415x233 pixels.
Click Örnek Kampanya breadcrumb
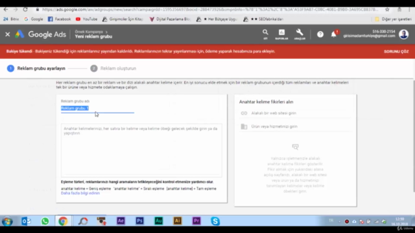(x=89, y=32)
